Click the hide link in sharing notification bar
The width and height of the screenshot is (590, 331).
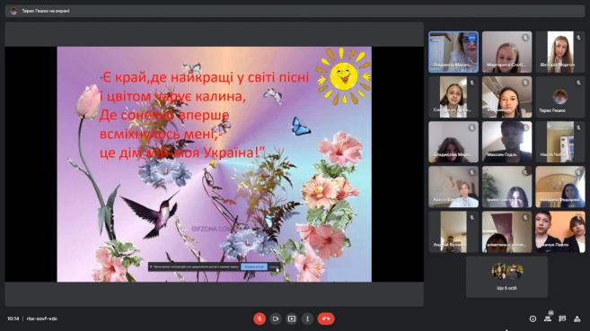click(274, 266)
